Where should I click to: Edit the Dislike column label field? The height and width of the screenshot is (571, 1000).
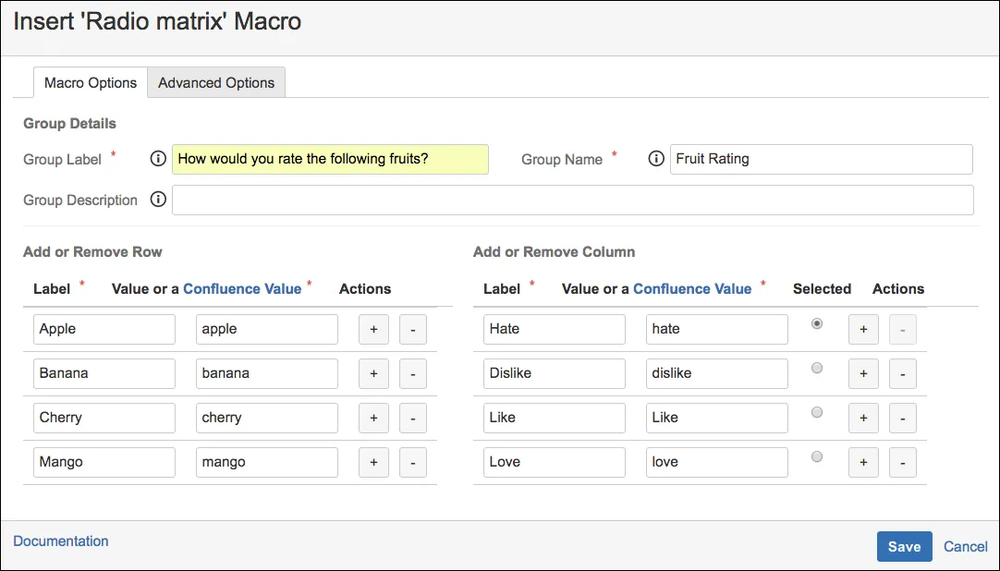coord(555,373)
